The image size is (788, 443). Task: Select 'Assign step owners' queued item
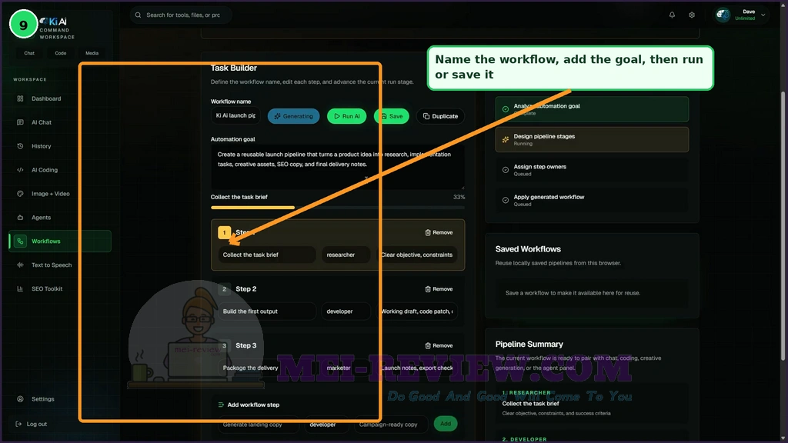click(592, 170)
